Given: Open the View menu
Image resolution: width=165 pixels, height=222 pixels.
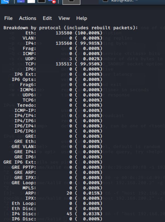Looking at the screenshot, I should tap(64, 18).
